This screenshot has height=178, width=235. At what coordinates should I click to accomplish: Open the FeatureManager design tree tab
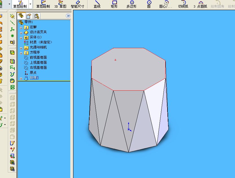pyautogui.click(x=21, y=16)
